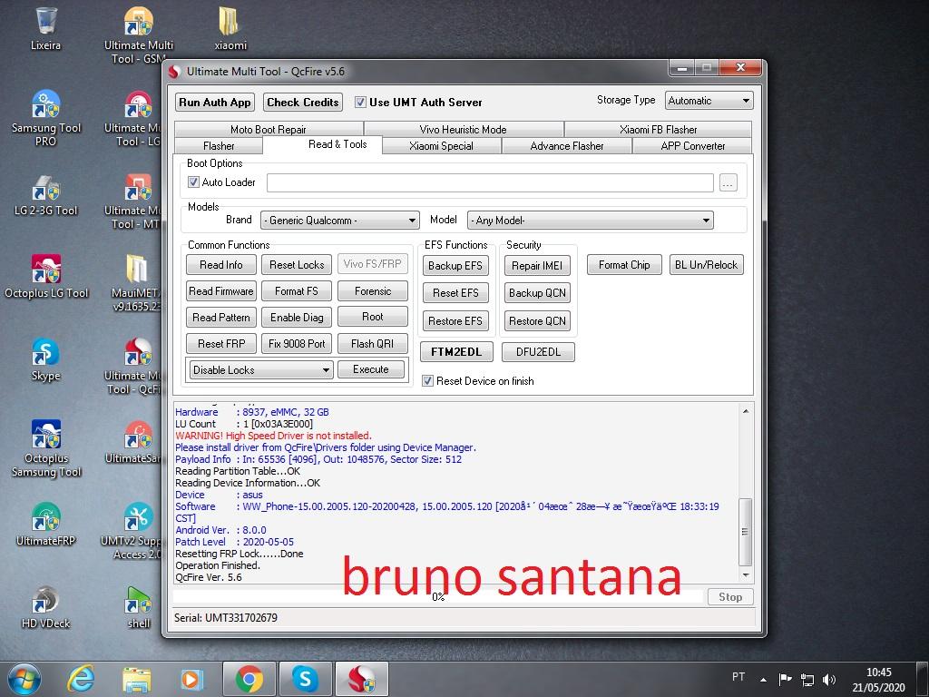Open the UltimateFRP desktop shortcut

point(45,524)
